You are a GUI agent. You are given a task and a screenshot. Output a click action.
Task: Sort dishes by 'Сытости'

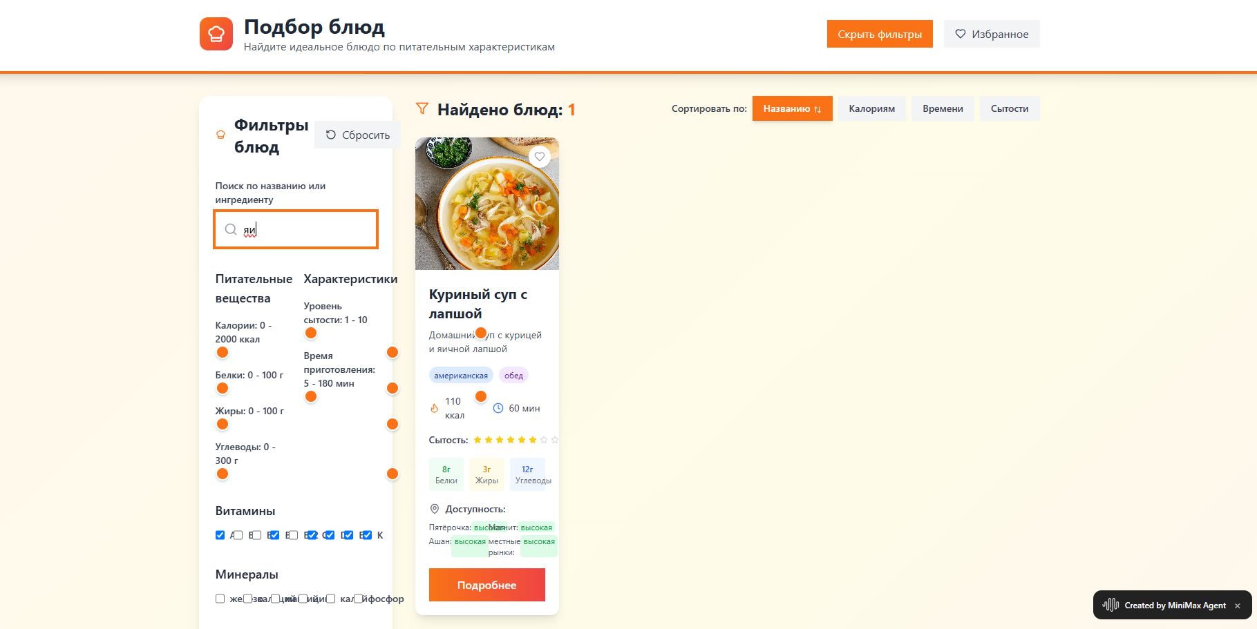(1009, 108)
